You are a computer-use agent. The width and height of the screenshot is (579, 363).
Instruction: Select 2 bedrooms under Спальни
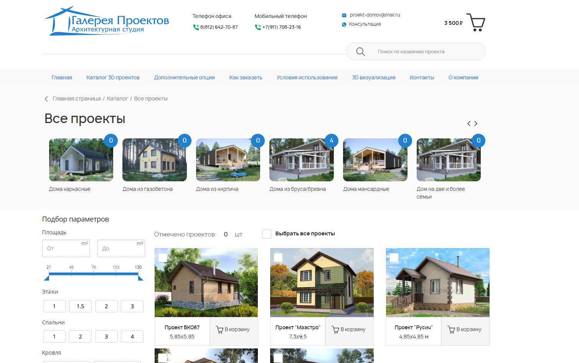80,337
